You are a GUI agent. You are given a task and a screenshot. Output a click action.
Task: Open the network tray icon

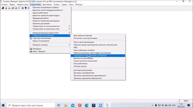point(160,105)
